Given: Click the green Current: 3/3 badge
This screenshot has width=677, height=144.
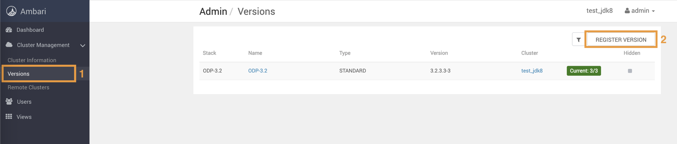Looking at the screenshot, I should click(x=584, y=71).
